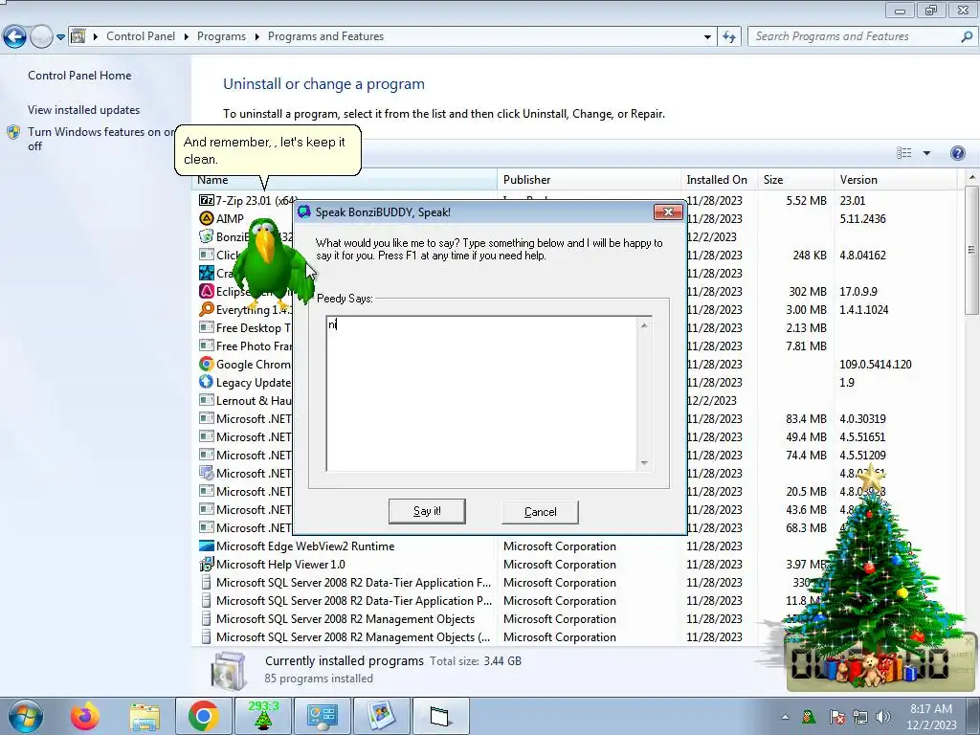Open the clock showing 8:17 AM

point(931,717)
